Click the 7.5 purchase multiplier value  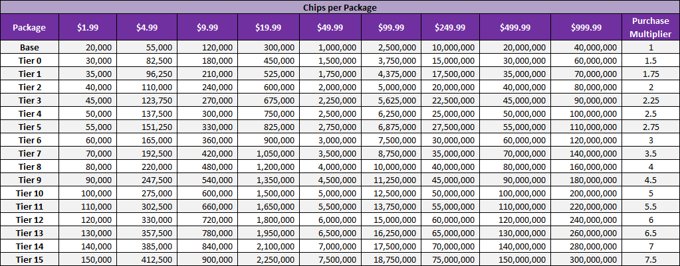click(651, 259)
